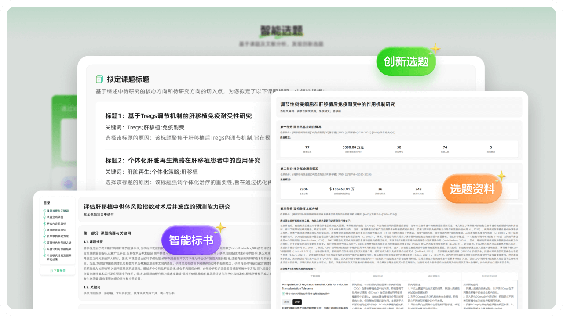
Task: Click check icon beside 研究内容及目标
Action: (x=44, y=223)
